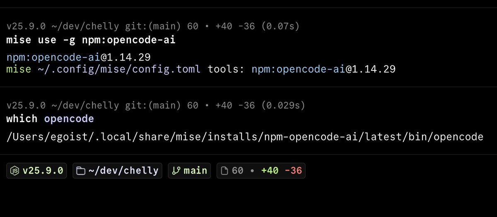Viewport: 497px width, 217px height.
Task: Click the npm:opencode-ai@1.14.29 after 'tools:'
Action: pos(323,69)
